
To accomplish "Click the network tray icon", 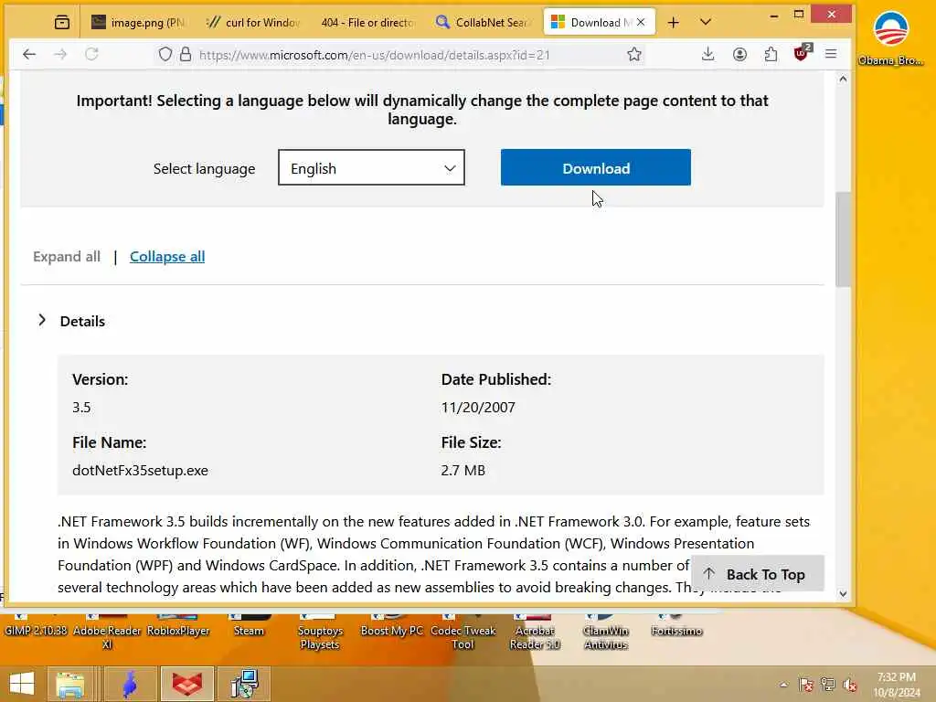I will click(828, 685).
